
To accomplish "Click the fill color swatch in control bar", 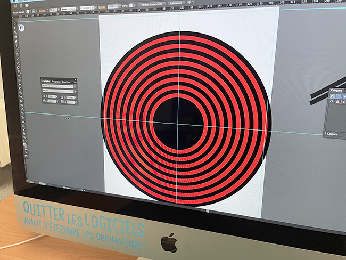I will click(28, 12).
